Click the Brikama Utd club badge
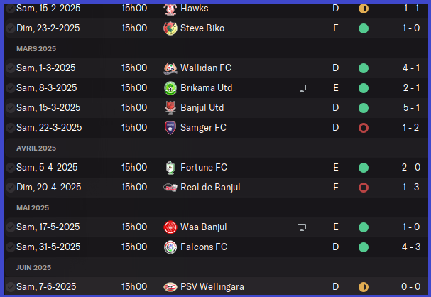This screenshot has width=431, height=297. [170, 88]
